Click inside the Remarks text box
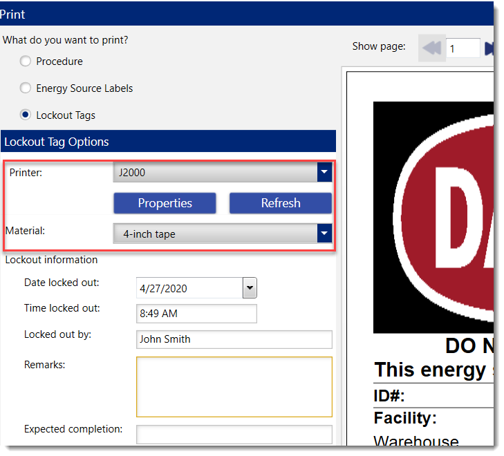Screen dimensions: 504x456 click(234, 387)
